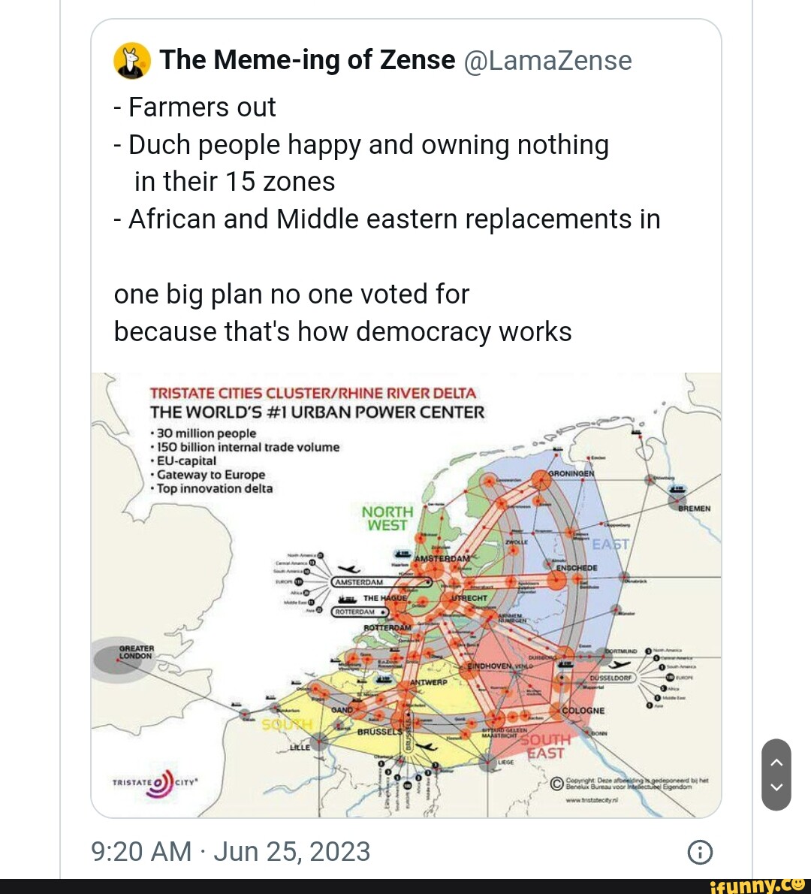Open The Meme-ing of Zense profile name
Viewport: 811px width, 894px height.
pyautogui.click(x=307, y=60)
